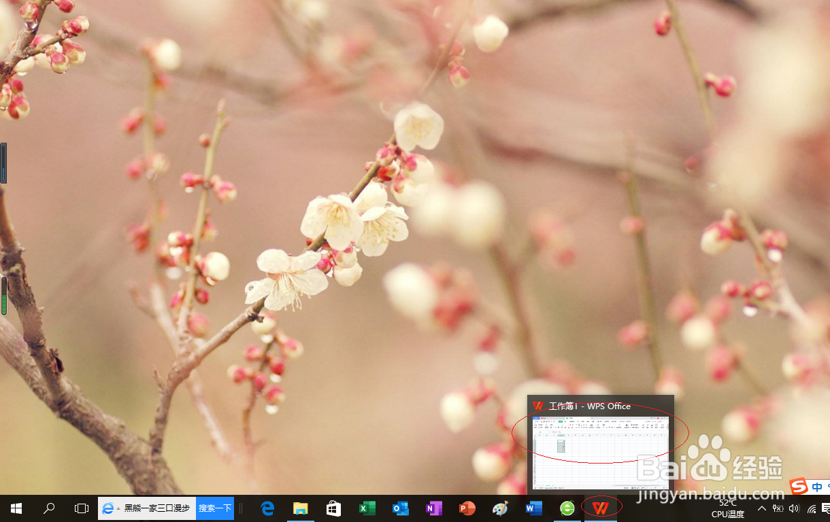This screenshot has width=830, height=522.
Task: Mute system sound via speaker icon
Action: click(795, 508)
